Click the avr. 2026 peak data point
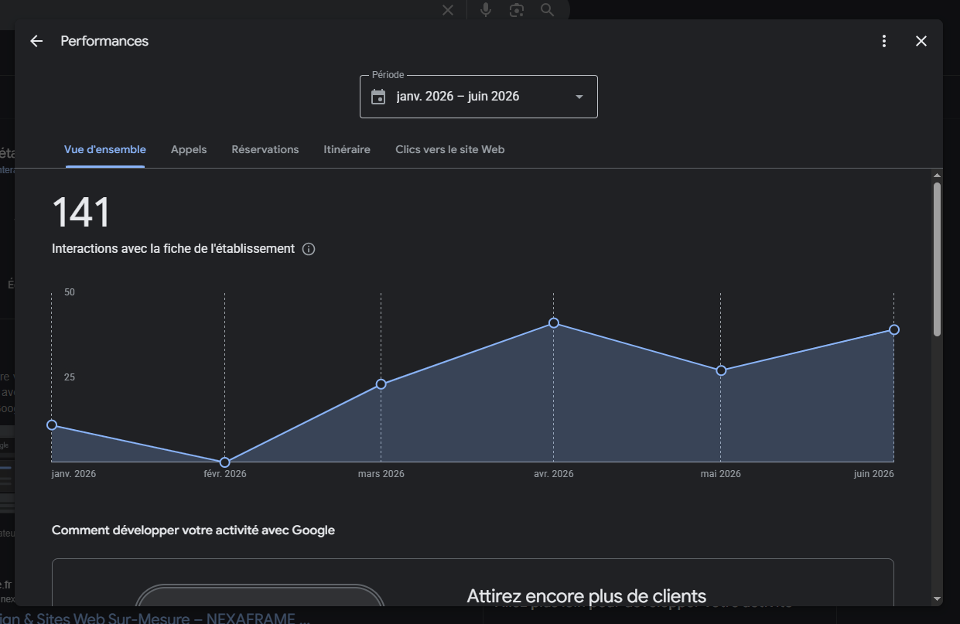Image resolution: width=960 pixels, height=624 pixels. (554, 322)
